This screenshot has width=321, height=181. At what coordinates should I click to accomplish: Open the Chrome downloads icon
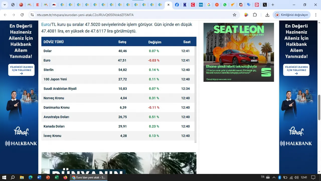267,15
